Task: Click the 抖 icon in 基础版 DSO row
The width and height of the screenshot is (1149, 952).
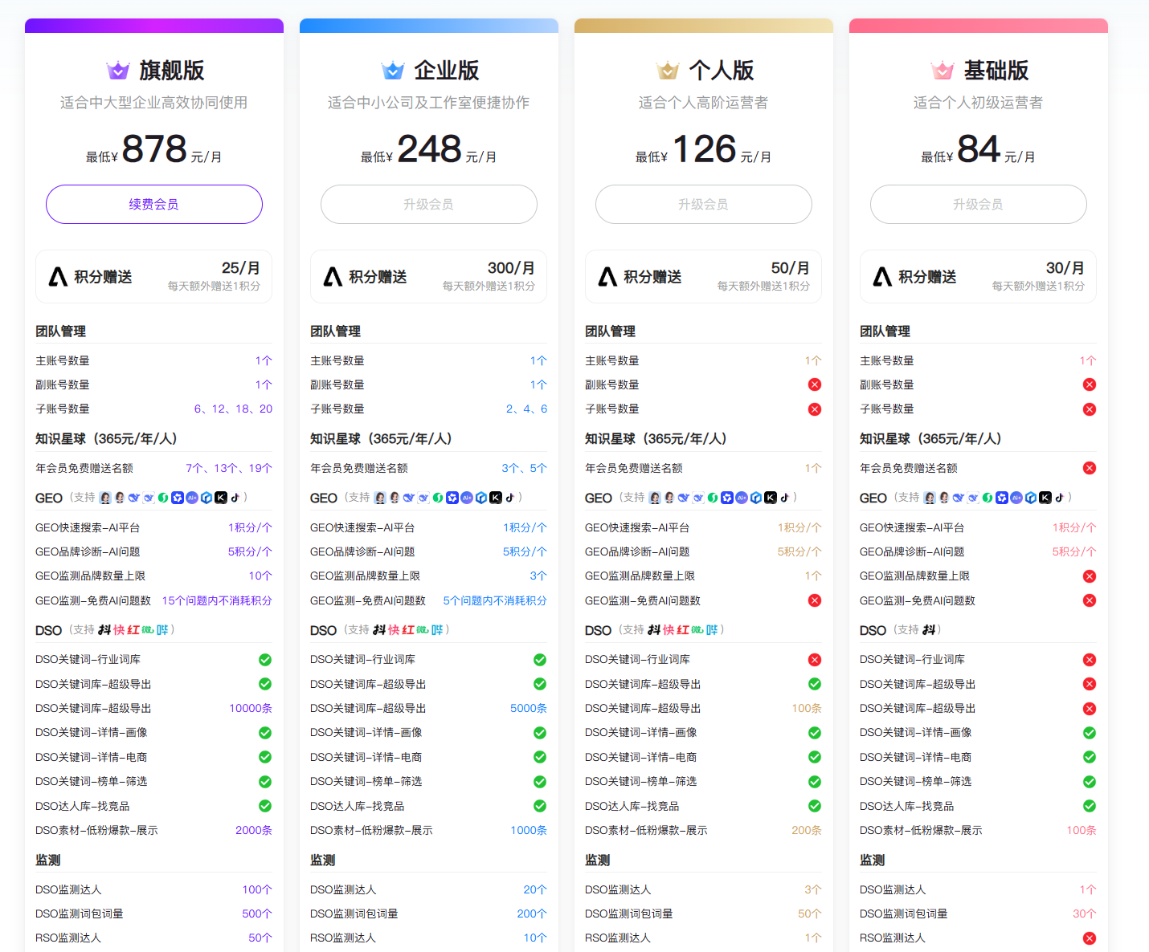Action: (x=929, y=630)
